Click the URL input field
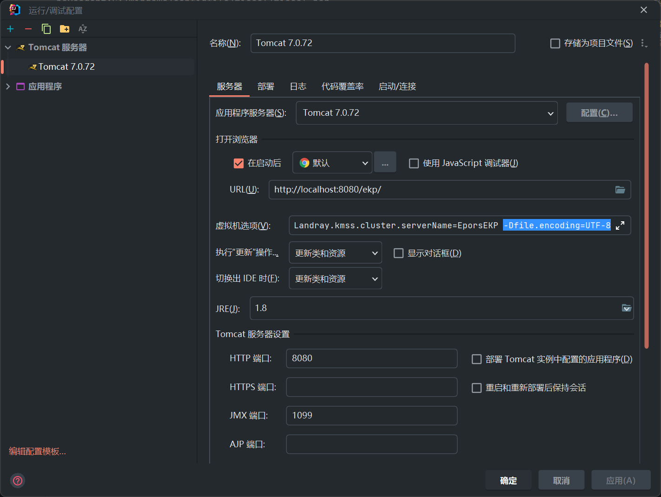661x497 pixels. (x=450, y=190)
